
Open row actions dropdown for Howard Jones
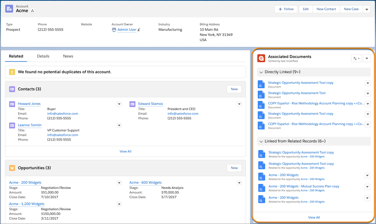(x=119, y=104)
